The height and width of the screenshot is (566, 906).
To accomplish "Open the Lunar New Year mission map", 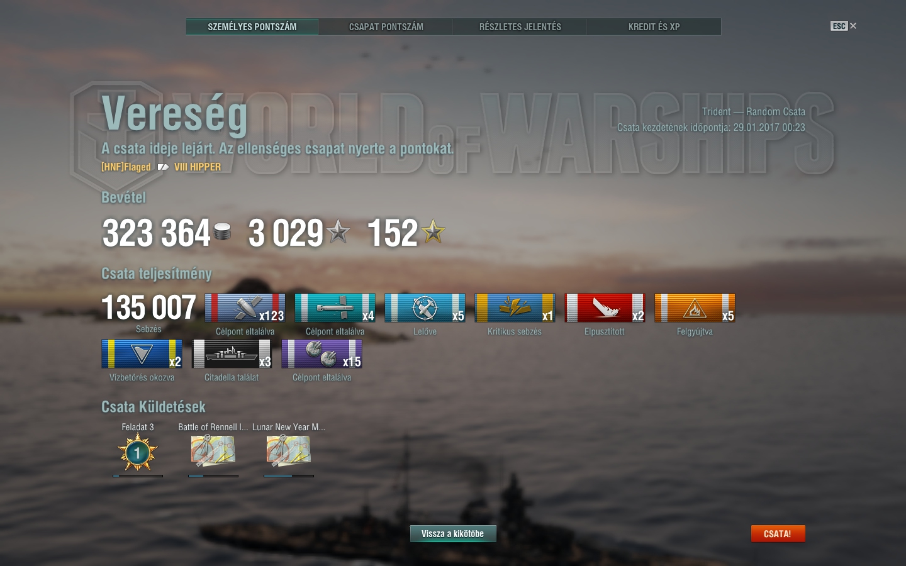I will pos(289,451).
